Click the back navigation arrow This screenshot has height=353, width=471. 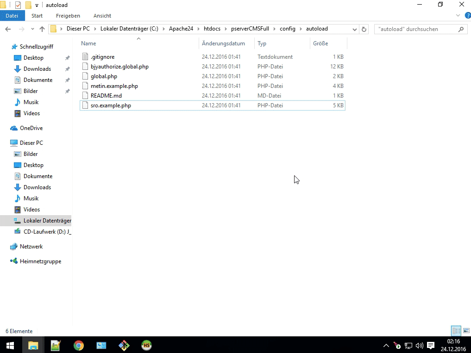coord(8,29)
